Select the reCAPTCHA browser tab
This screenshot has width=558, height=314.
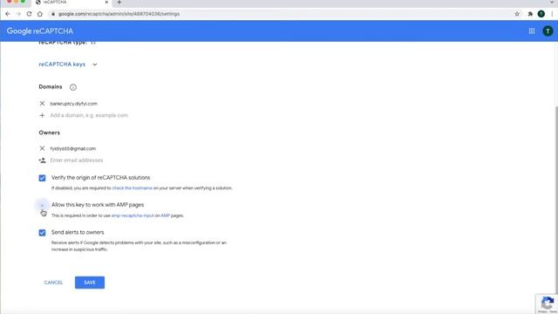(x=71, y=2)
